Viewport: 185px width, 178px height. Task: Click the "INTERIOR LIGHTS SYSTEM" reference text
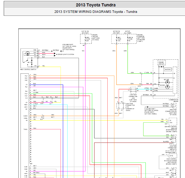tap(65, 54)
